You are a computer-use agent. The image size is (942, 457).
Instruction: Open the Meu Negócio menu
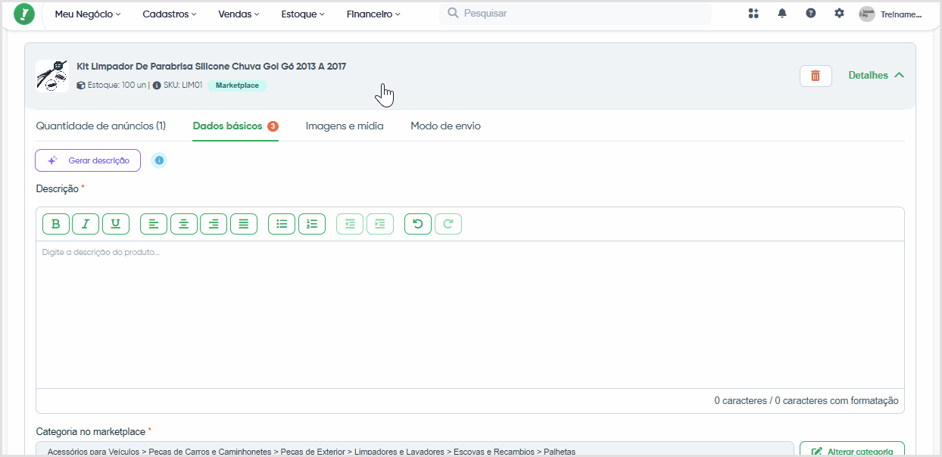88,14
